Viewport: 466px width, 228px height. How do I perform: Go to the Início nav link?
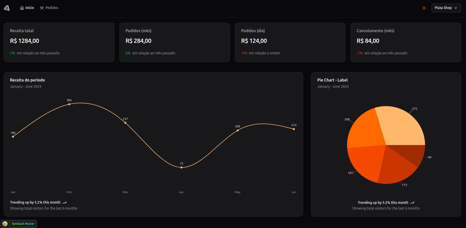tap(29, 8)
